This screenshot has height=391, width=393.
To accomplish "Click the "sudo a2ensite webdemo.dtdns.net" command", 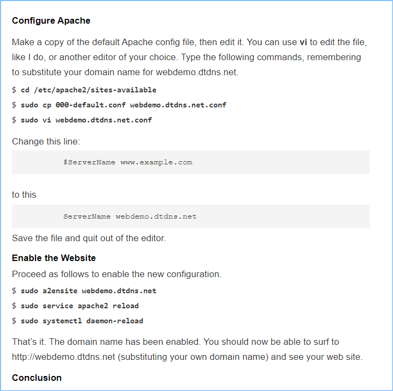I will pos(88,291).
